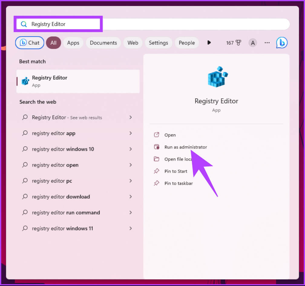Select suggestion registry editor windows 10

[78, 149]
